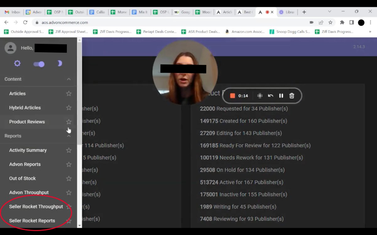
Task: Favorite Articles with its star icon
Action: 68,93
